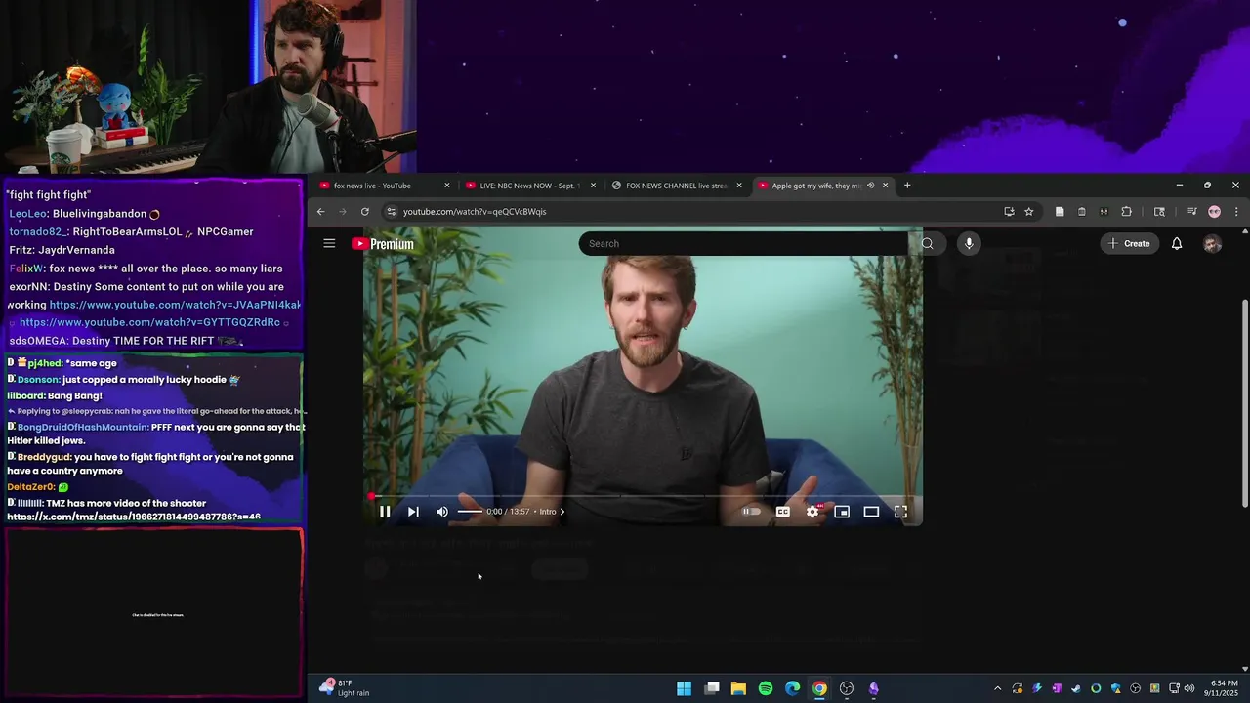Click the search magnifier button
1250x703 pixels.
(x=928, y=244)
